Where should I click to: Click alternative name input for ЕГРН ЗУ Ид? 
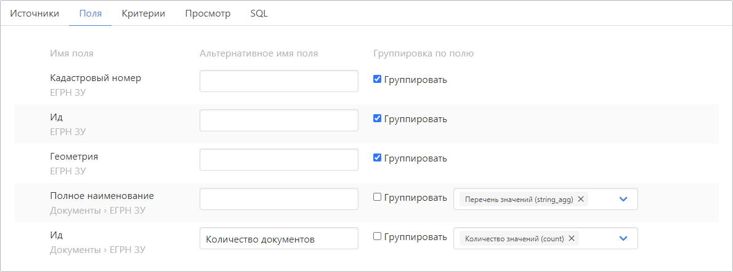coord(279,120)
